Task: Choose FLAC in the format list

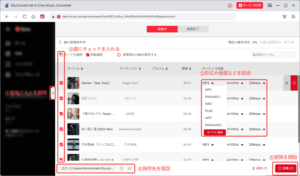Action: 209,111
